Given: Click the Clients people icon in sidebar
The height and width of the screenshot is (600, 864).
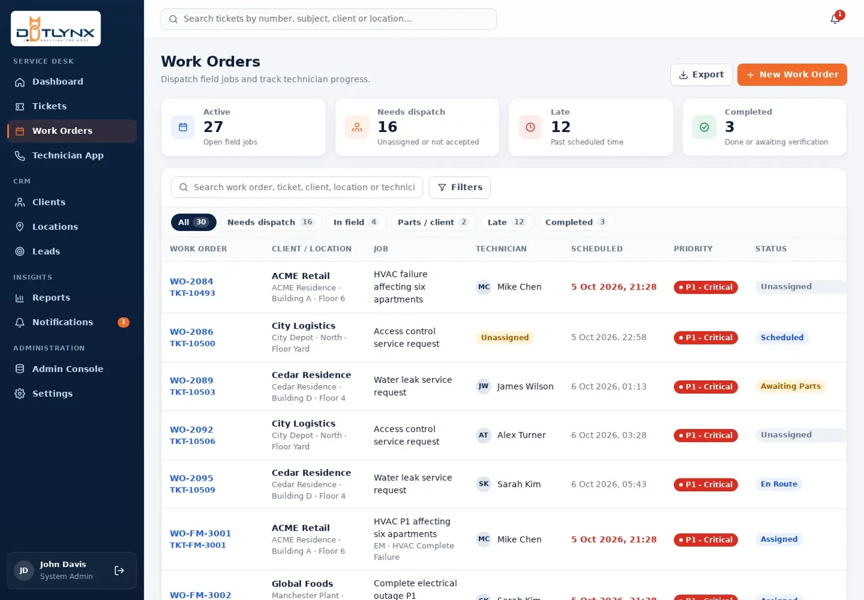Looking at the screenshot, I should 20,202.
